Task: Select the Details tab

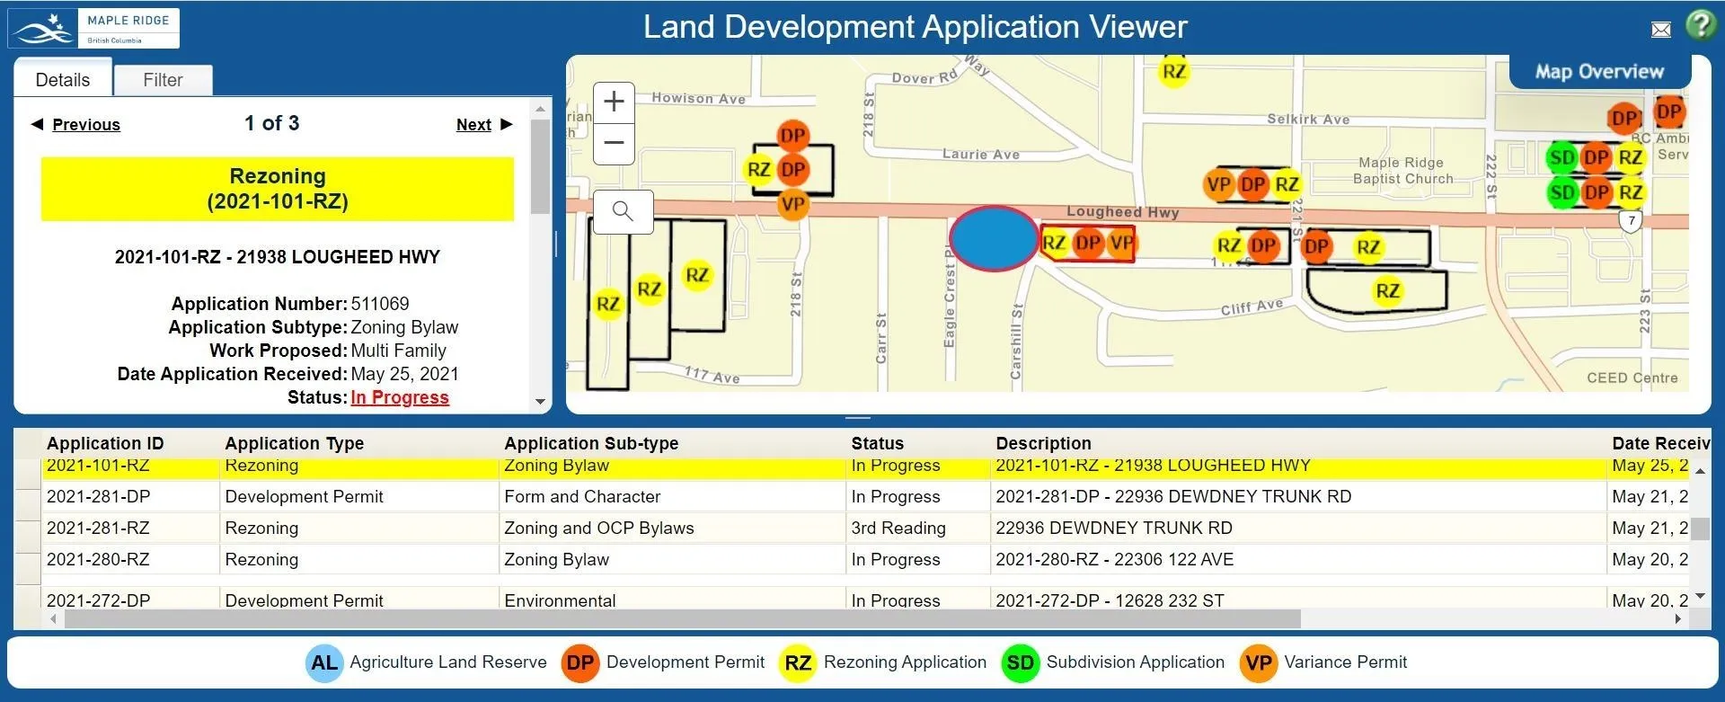Action: click(63, 80)
